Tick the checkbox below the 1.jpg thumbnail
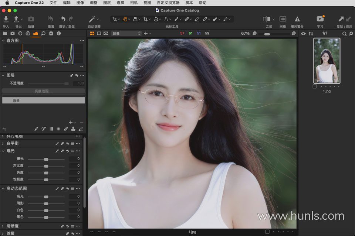 (x=315, y=86)
